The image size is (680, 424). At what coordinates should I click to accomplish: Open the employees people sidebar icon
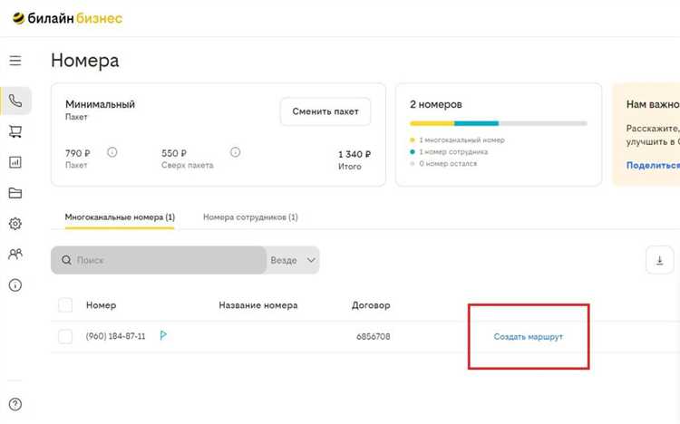(15, 254)
